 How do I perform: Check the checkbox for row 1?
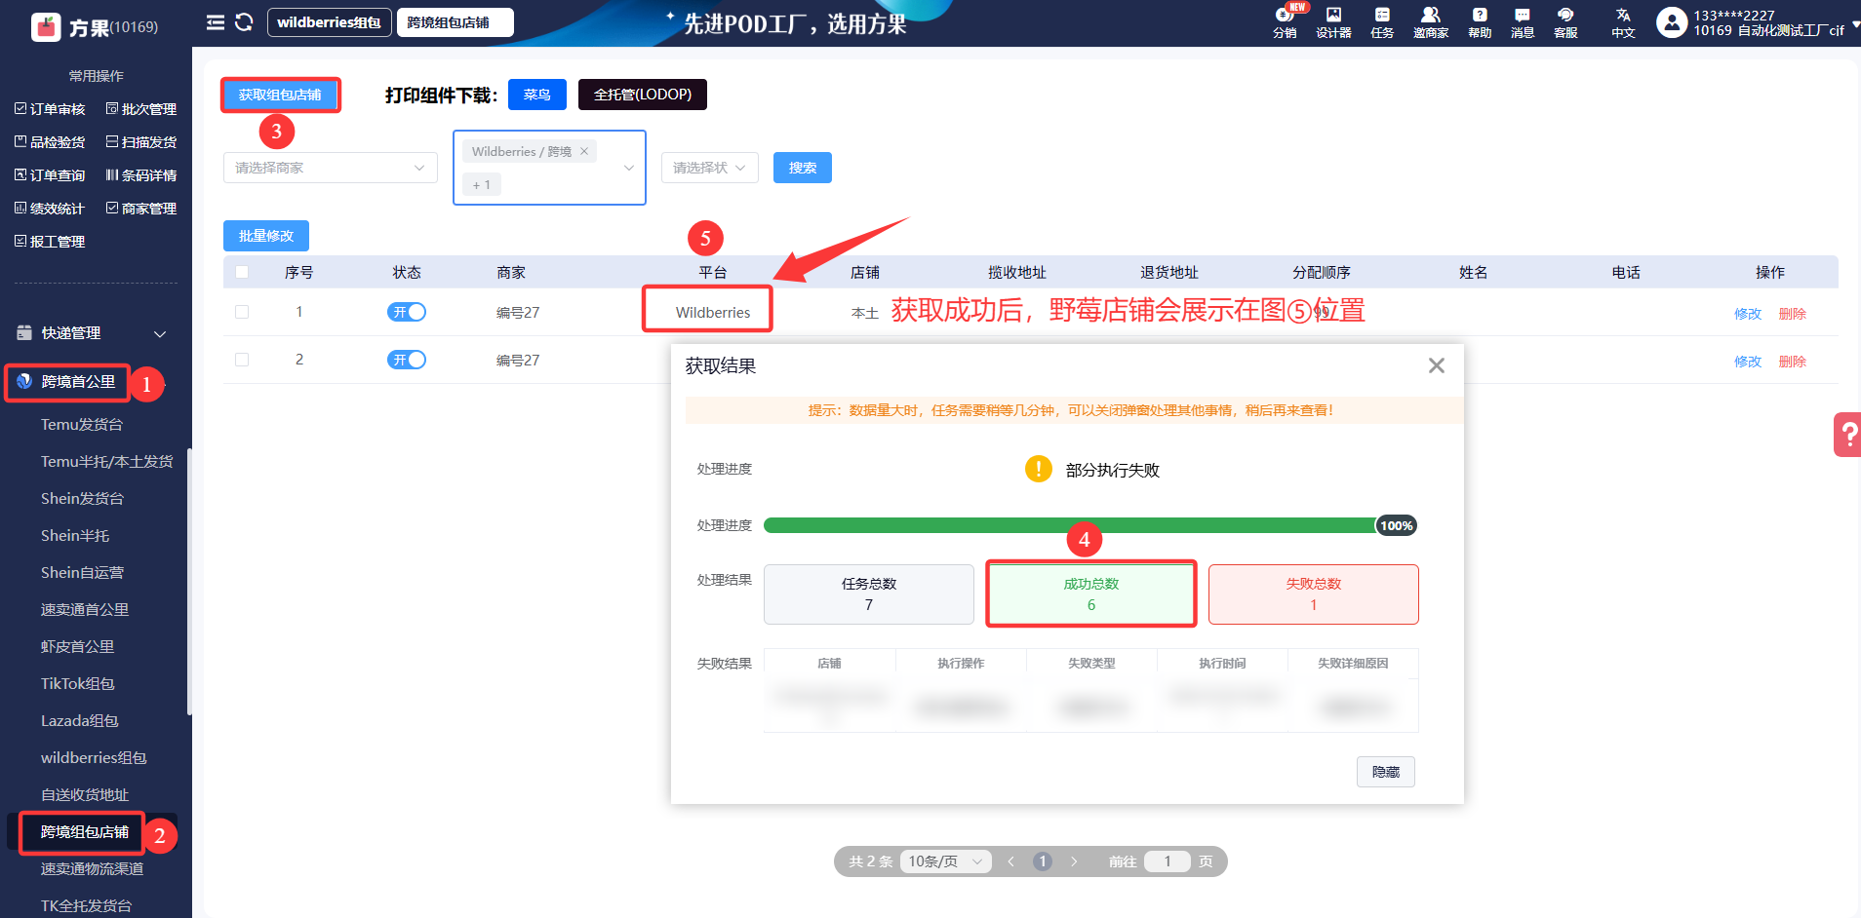point(242,312)
